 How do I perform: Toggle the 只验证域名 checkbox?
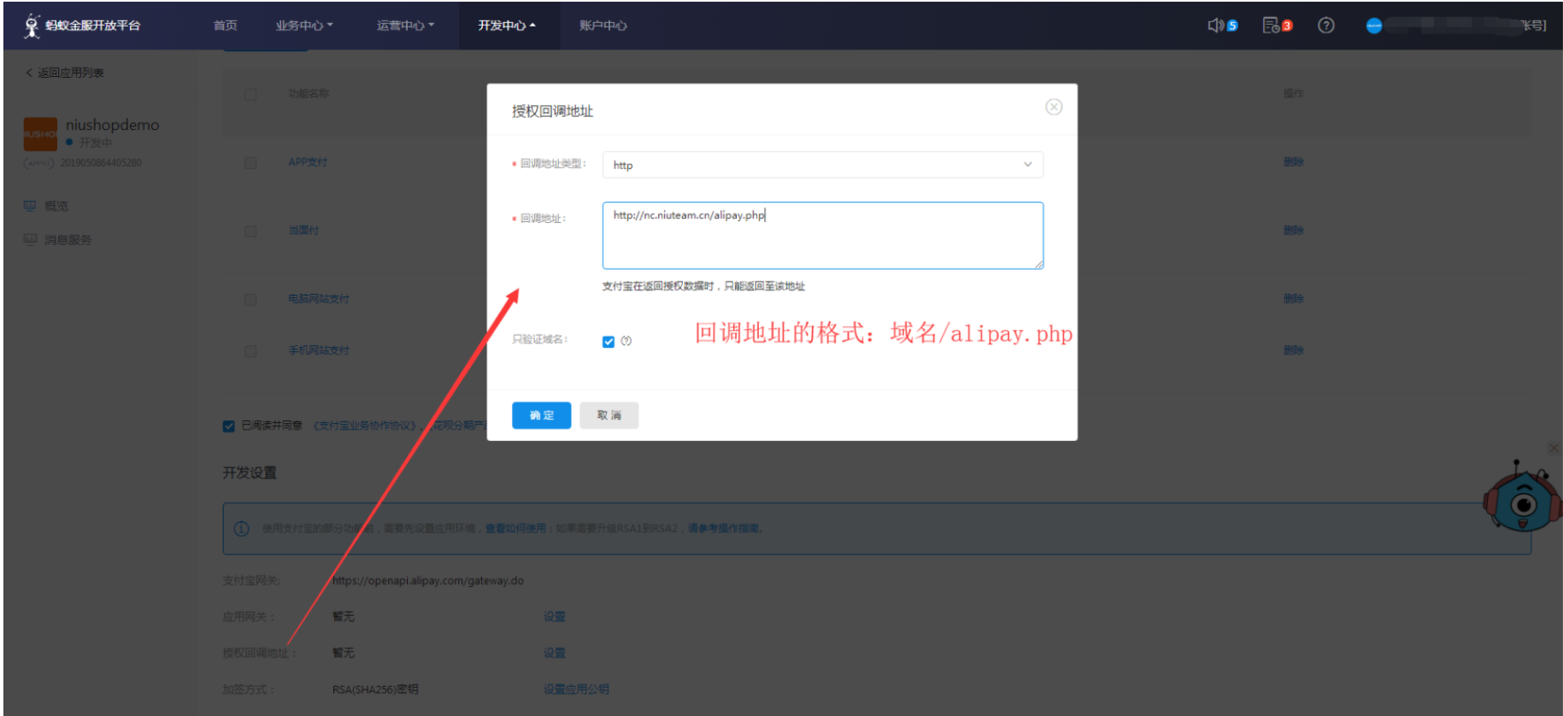[608, 342]
